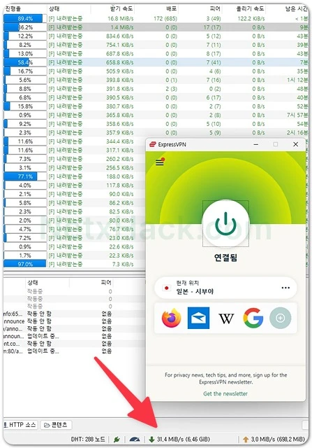
Task: Switch to the HTTP 소스 tab
Action: [20, 425]
